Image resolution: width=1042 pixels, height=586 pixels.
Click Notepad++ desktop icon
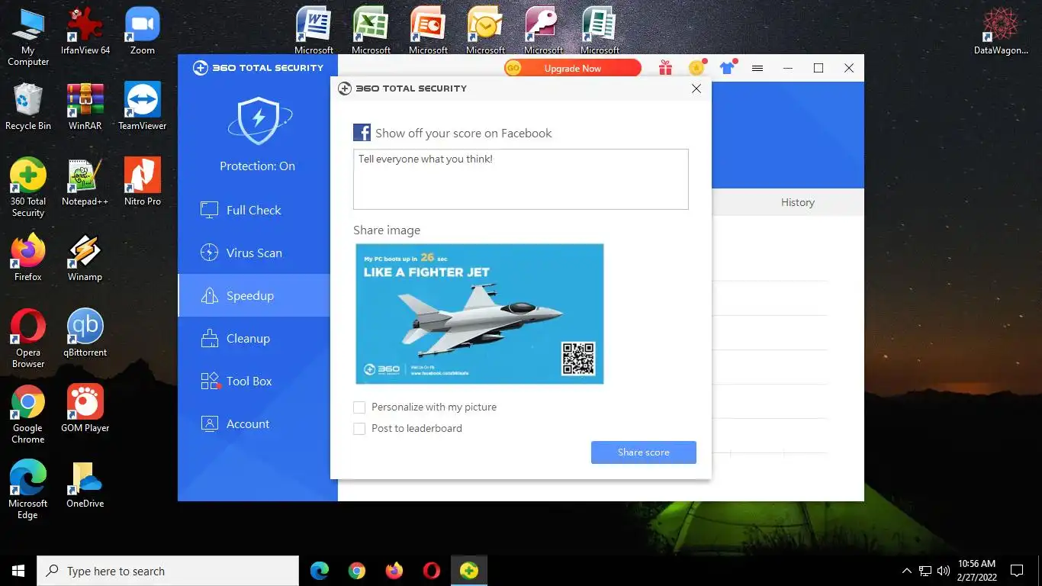(85, 182)
